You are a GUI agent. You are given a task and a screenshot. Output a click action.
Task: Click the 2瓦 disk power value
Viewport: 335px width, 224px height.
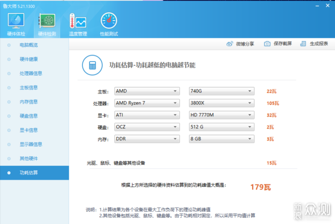(x=270, y=128)
